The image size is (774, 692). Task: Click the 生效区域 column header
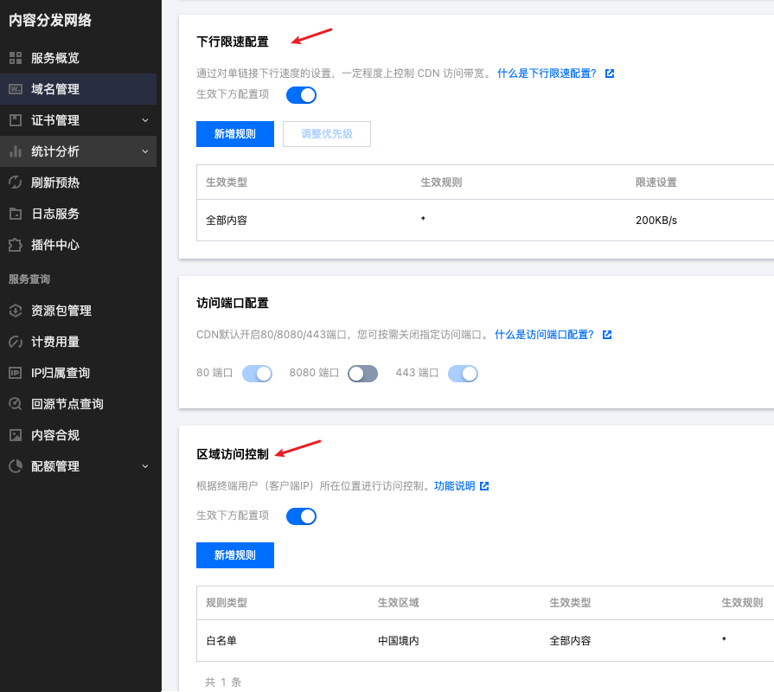399,603
